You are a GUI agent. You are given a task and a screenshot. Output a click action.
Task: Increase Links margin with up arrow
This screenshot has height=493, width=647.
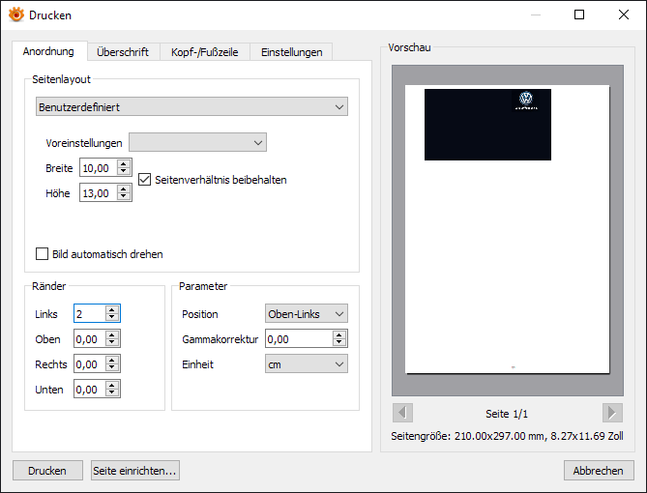112,310
